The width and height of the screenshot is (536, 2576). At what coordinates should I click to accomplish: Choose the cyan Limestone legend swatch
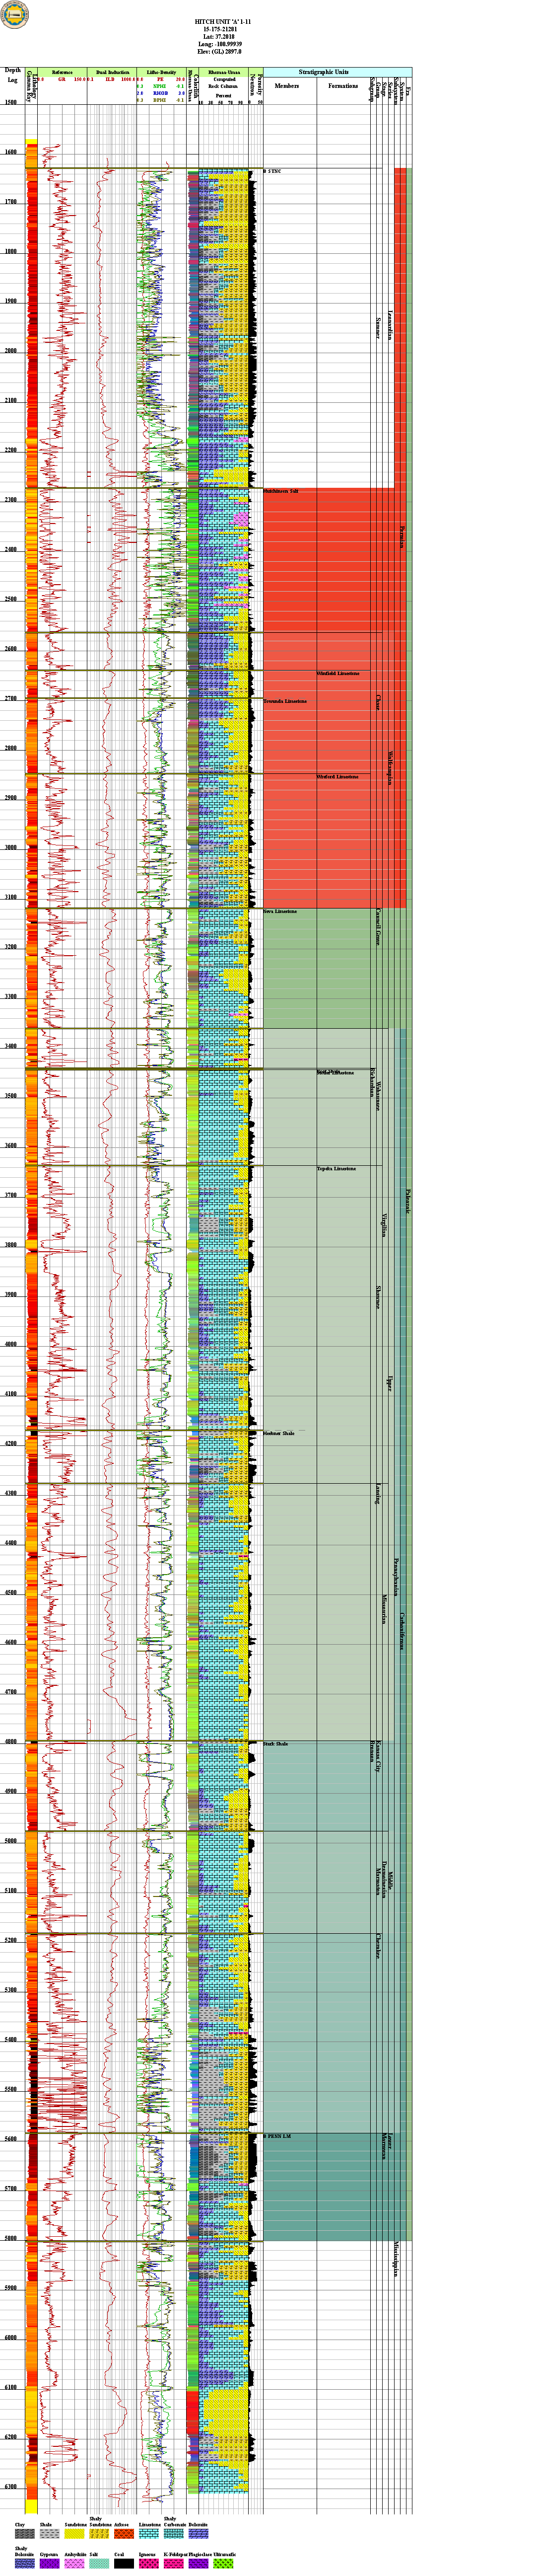point(148,2533)
